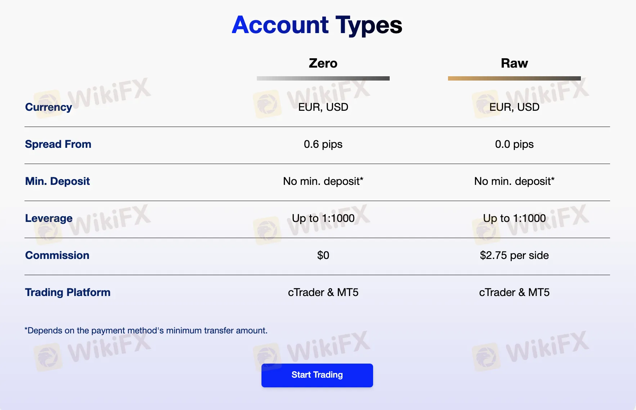Select the Raw account column header

pyautogui.click(x=514, y=63)
